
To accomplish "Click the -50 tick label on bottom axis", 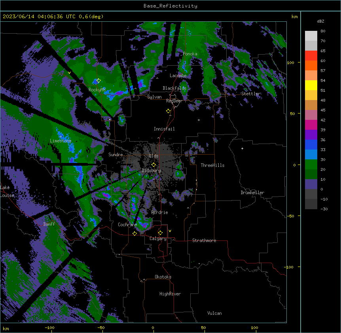I will (101, 327).
